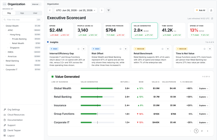
Task: Expand the Retail Banking tree node
Action: [4, 61]
